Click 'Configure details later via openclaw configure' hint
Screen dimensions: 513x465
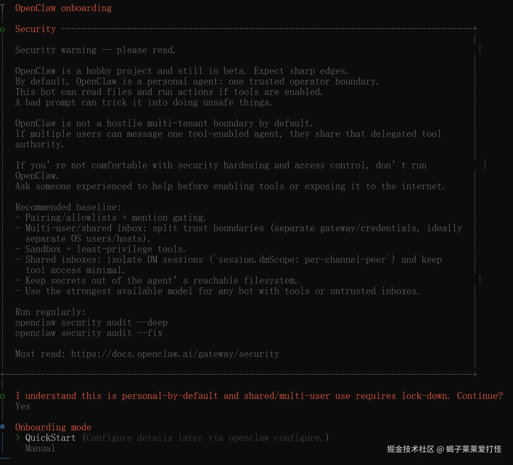pyautogui.click(x=206, y=438)
